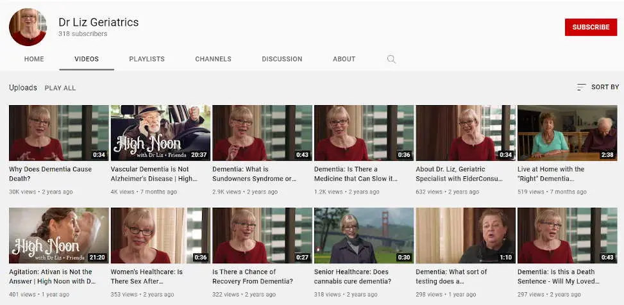The image size is (624, 305).
Task: Click '519 views • 7 months ago' text
Action: click(x=552, y=192)
